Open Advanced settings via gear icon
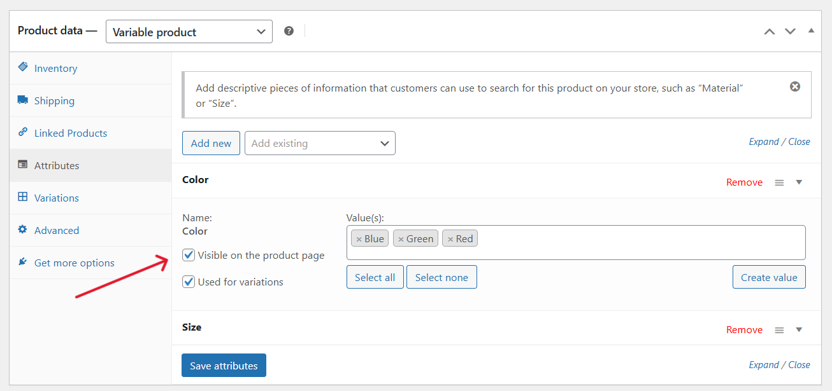The width and height of the screenshot is (832, 391). click(x=22, y=230)
